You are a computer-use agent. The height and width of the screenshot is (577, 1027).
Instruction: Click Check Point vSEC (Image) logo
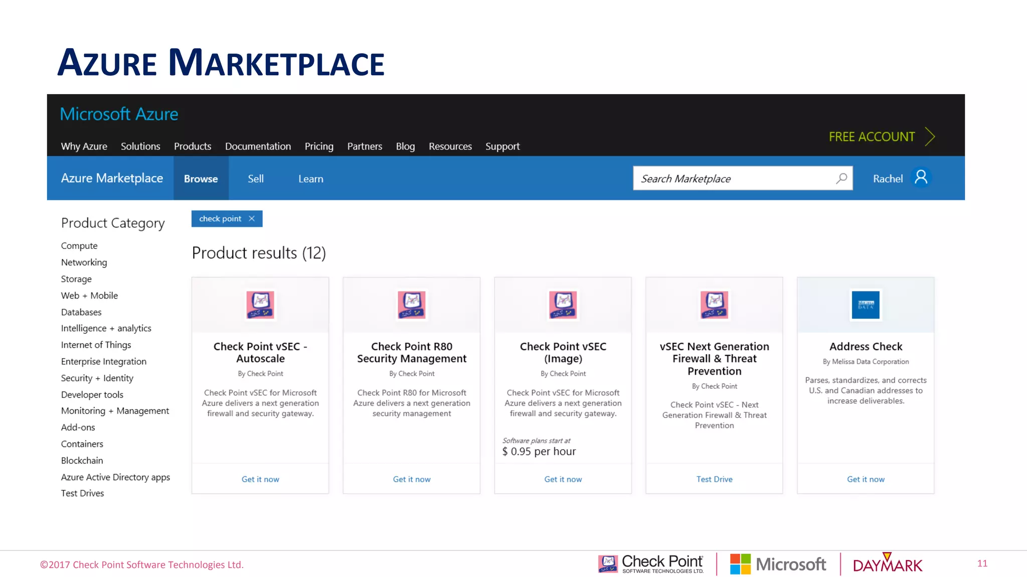[x=563, y=305]
